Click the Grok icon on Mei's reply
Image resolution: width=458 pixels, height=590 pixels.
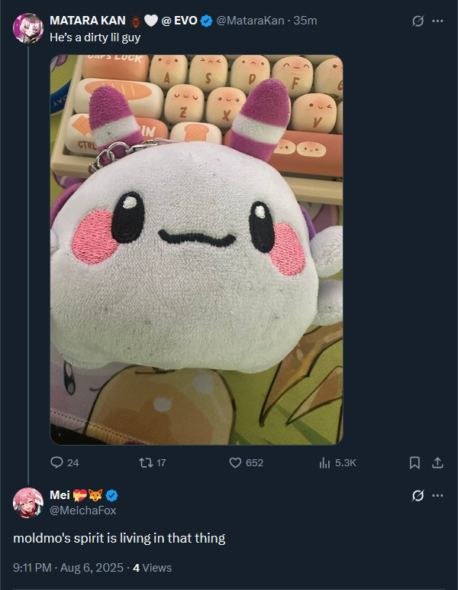pos(418,495)
